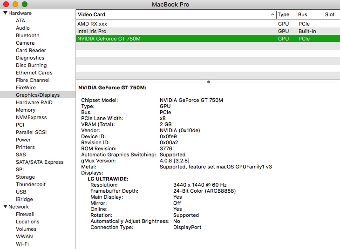Click the Vendor value NVIDIA (0x10de)
340x249 pixels.
pyautogui.click(x=180, y=130)
